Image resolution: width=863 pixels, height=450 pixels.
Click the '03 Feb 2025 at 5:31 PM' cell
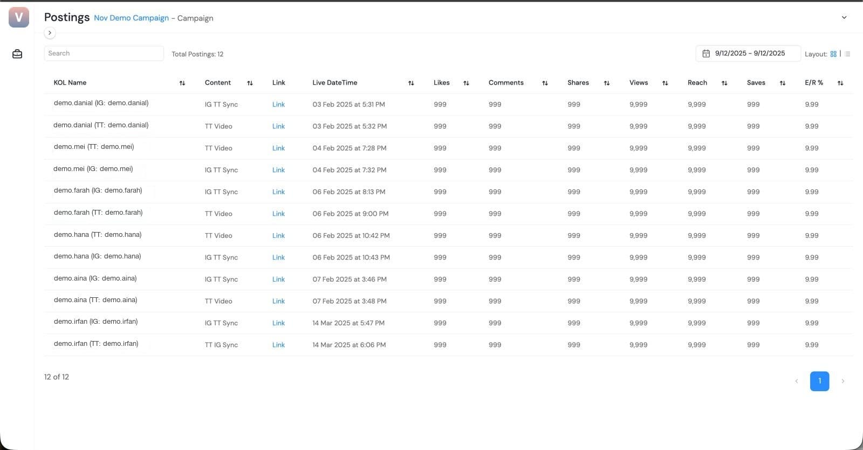pos(348,105)
